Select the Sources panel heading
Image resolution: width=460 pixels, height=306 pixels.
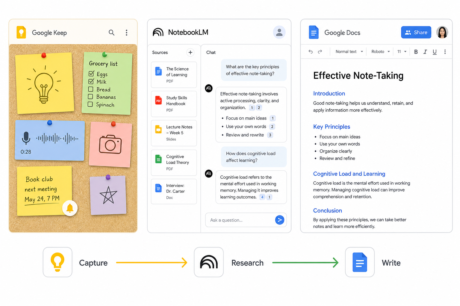160,52
